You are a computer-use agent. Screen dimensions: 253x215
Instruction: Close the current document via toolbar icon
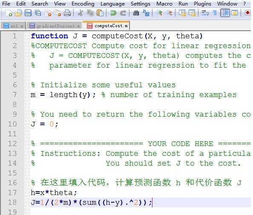pos(48,13)
